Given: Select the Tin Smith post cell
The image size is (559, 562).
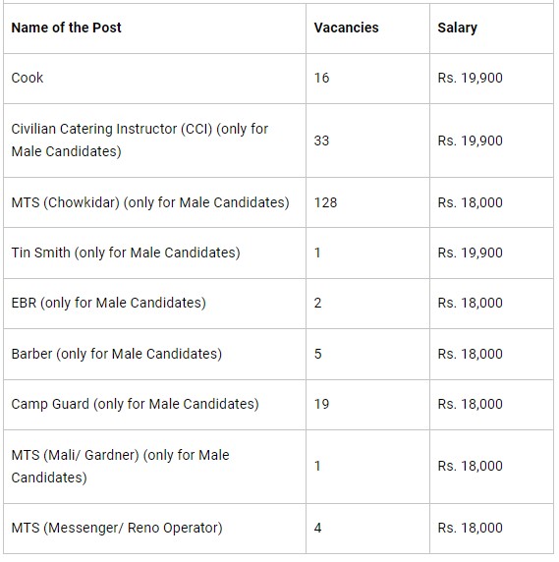Looking at the screenshot, I should 155,253.
